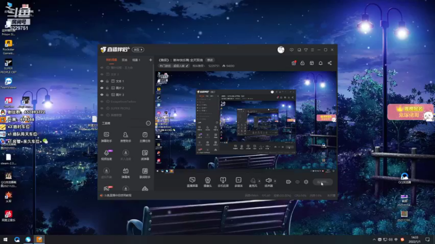Add the 摄像头 camera source
The height and width of the screenshot is (244, 435).
click(208, 182)
